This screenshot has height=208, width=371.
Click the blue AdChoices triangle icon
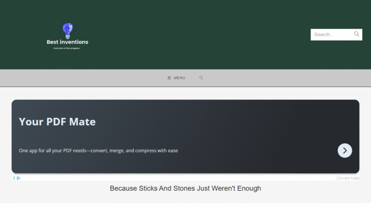tap(18, 178)
